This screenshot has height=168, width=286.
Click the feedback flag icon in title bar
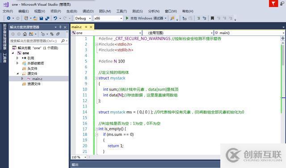tap(273, 4)
